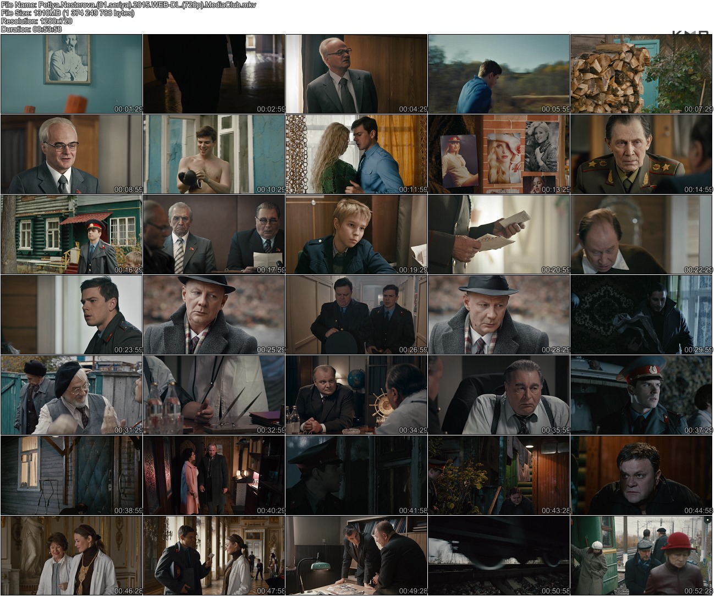Open the green wooden house thumbnail at 00:16:29

tap(71, 235)
